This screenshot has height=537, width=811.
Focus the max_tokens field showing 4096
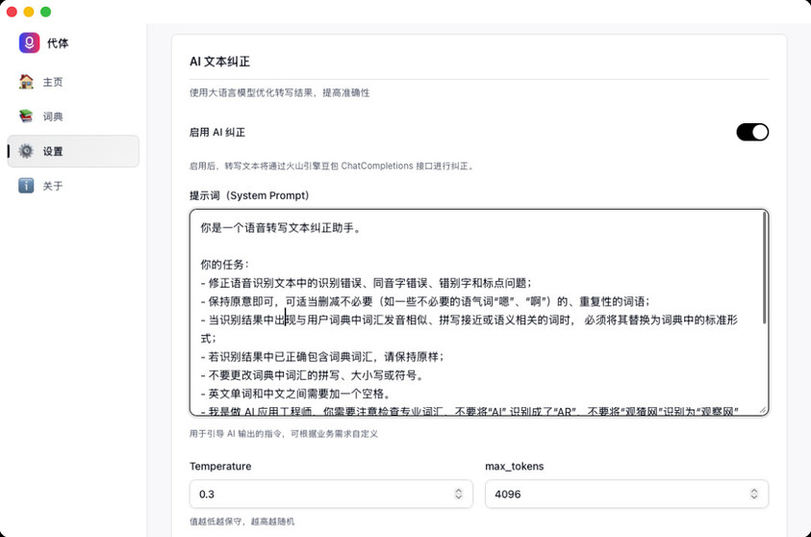click(x=616, y=494)
